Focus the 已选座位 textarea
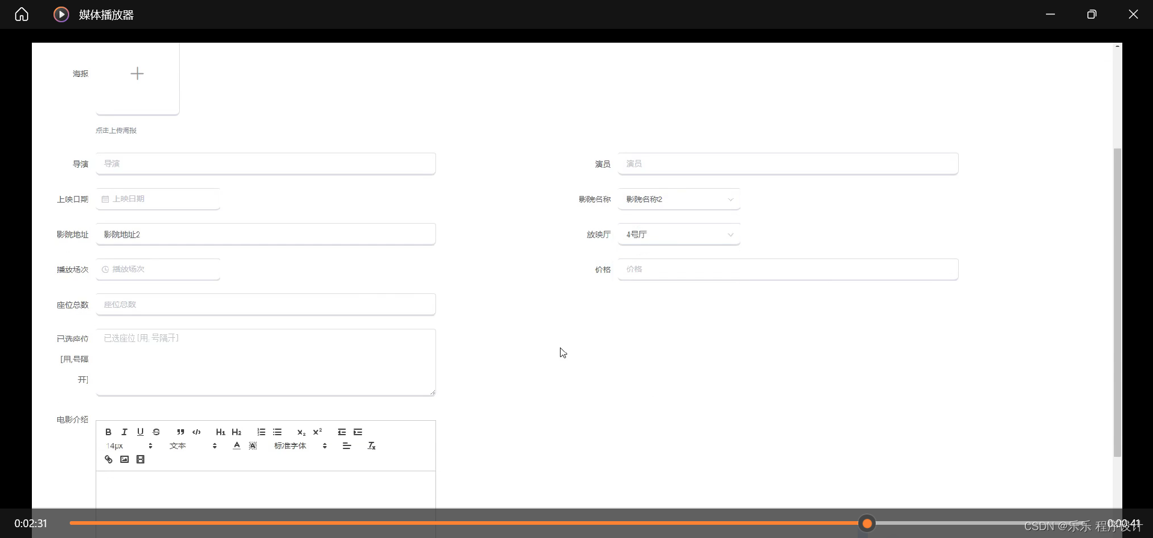 tap(266, 362)
